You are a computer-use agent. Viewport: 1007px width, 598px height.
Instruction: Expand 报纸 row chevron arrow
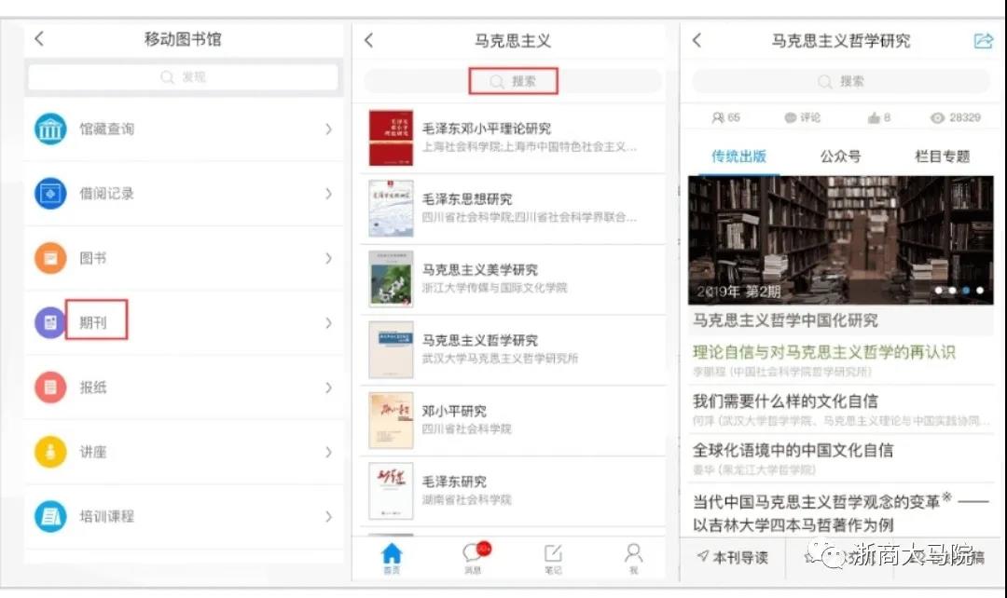point(328,387)
